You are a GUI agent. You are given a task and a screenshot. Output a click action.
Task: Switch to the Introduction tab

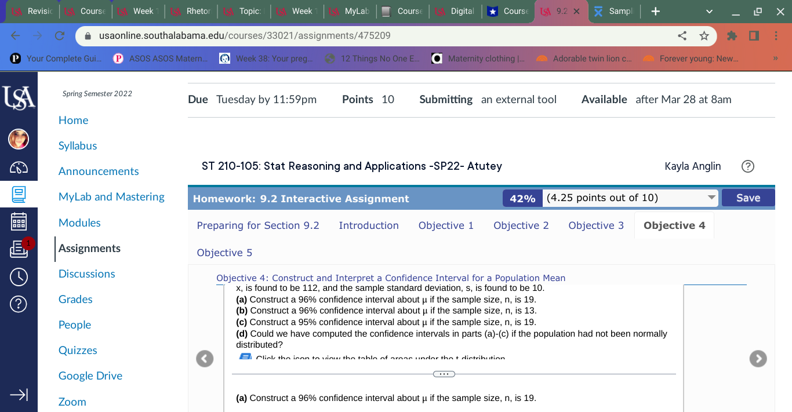click(x=369, y=225)
